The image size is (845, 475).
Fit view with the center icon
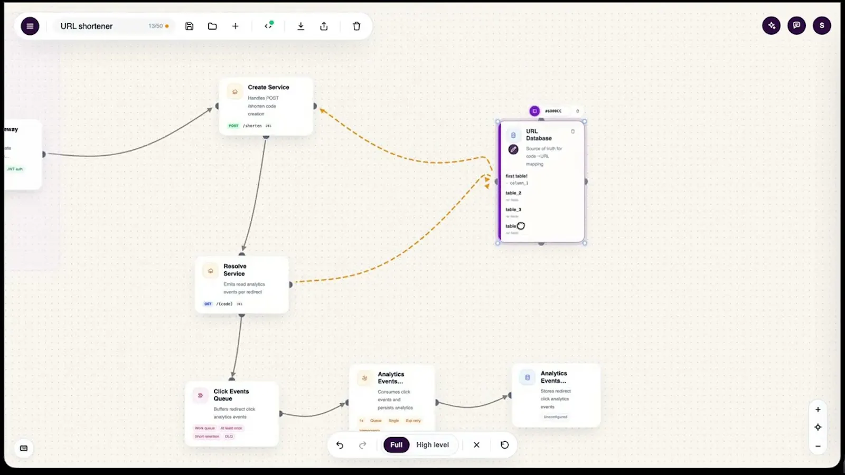pyautogui.click(x=818, y=427)
